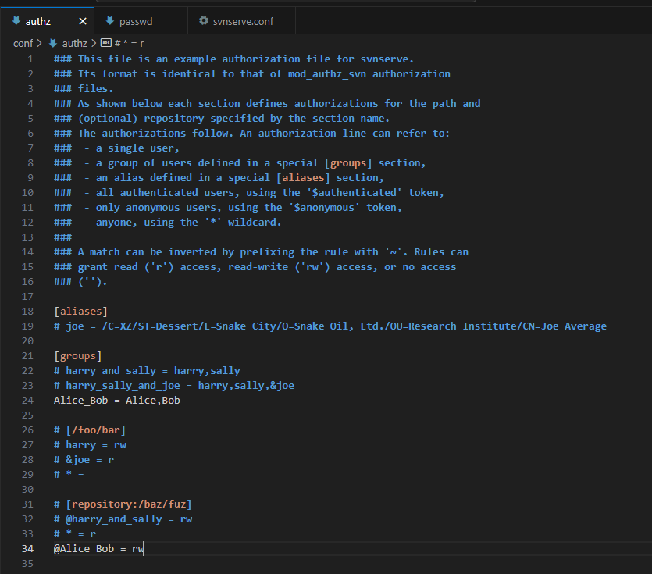Screen dimensions: 652x574
Task: Open the conf folder breadcrumb
Action: tap(23, 43)
